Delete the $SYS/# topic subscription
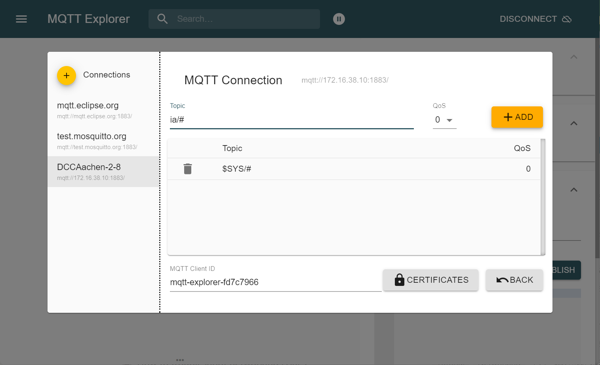Viewport: 600px width, 365px height. coord(188,169)
